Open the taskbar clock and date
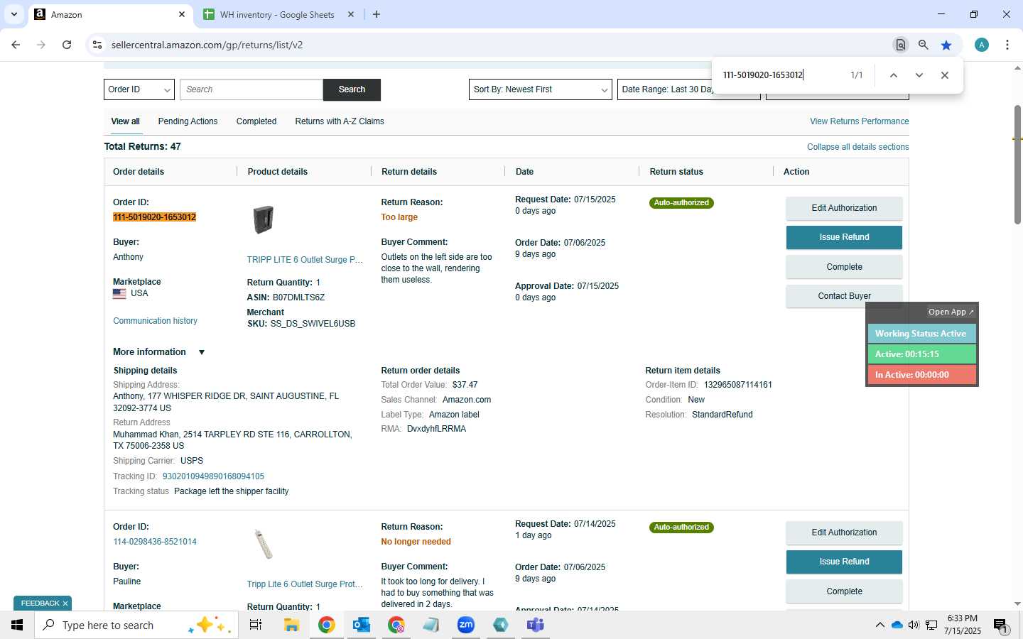This screenshot has height=639, width=1023. click(x=962, y=625)
